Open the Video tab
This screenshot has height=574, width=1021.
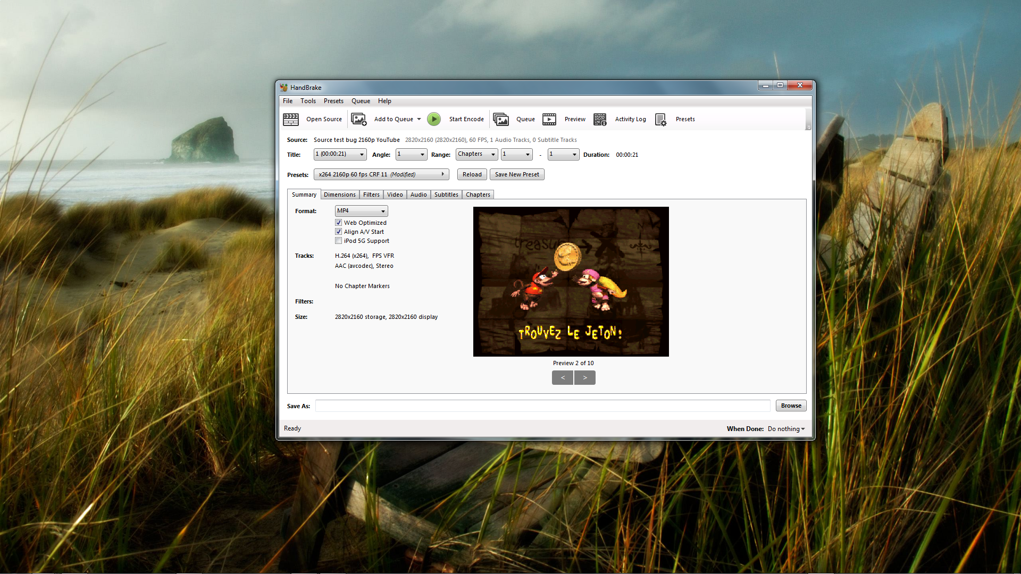click(x=395, y=194)
